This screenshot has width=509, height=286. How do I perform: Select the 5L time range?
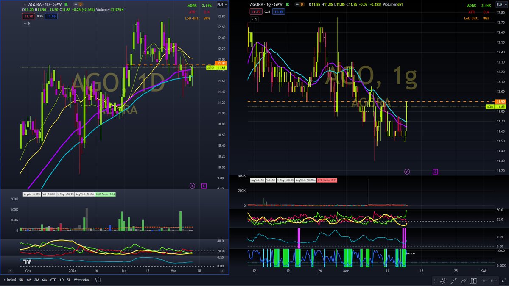click(x=69, y=280)
